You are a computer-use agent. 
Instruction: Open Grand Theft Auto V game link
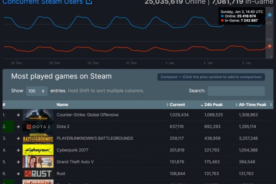point(75,162)
